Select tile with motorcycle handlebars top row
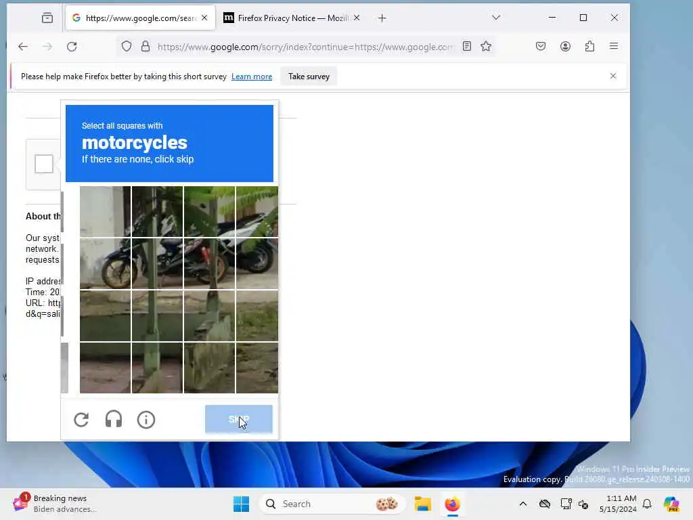 coord(157,211)
